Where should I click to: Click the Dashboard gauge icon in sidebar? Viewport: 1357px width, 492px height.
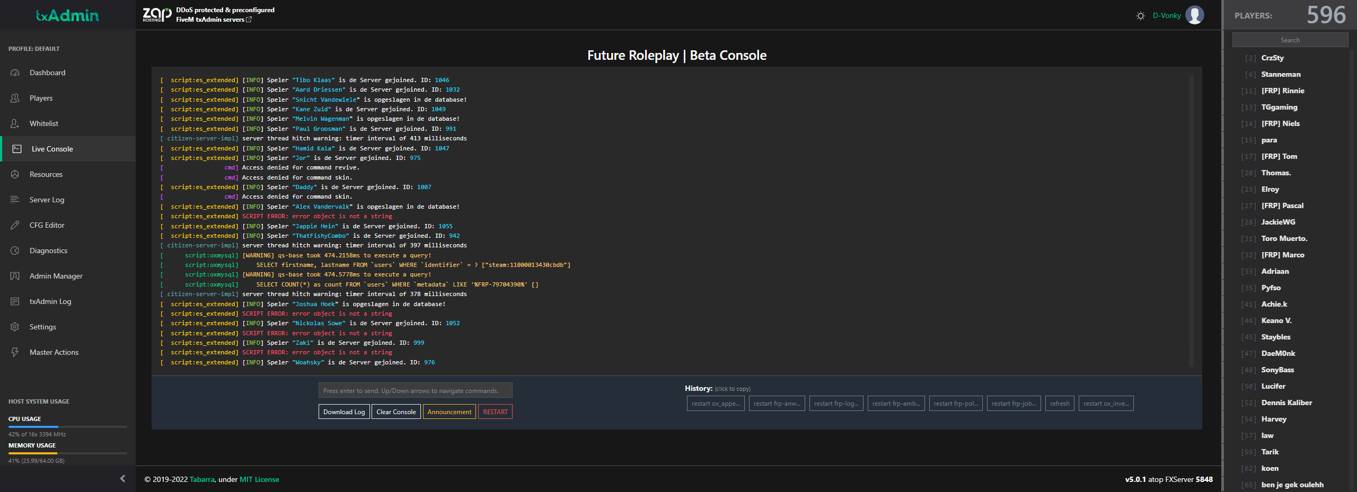tap(15, 73)
